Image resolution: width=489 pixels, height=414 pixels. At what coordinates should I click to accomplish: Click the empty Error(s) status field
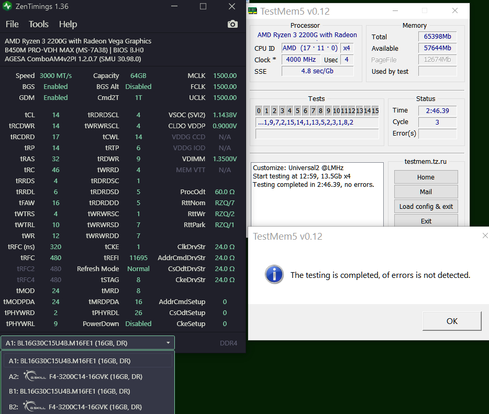pyautogui.click(x=437, y=133)
